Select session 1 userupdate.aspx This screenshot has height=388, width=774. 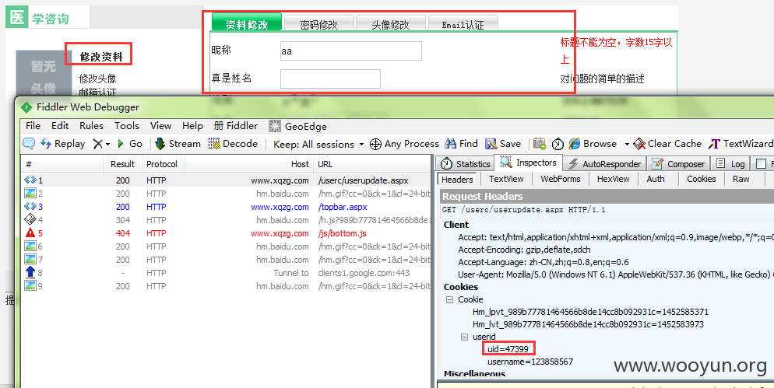pos(227,180)
